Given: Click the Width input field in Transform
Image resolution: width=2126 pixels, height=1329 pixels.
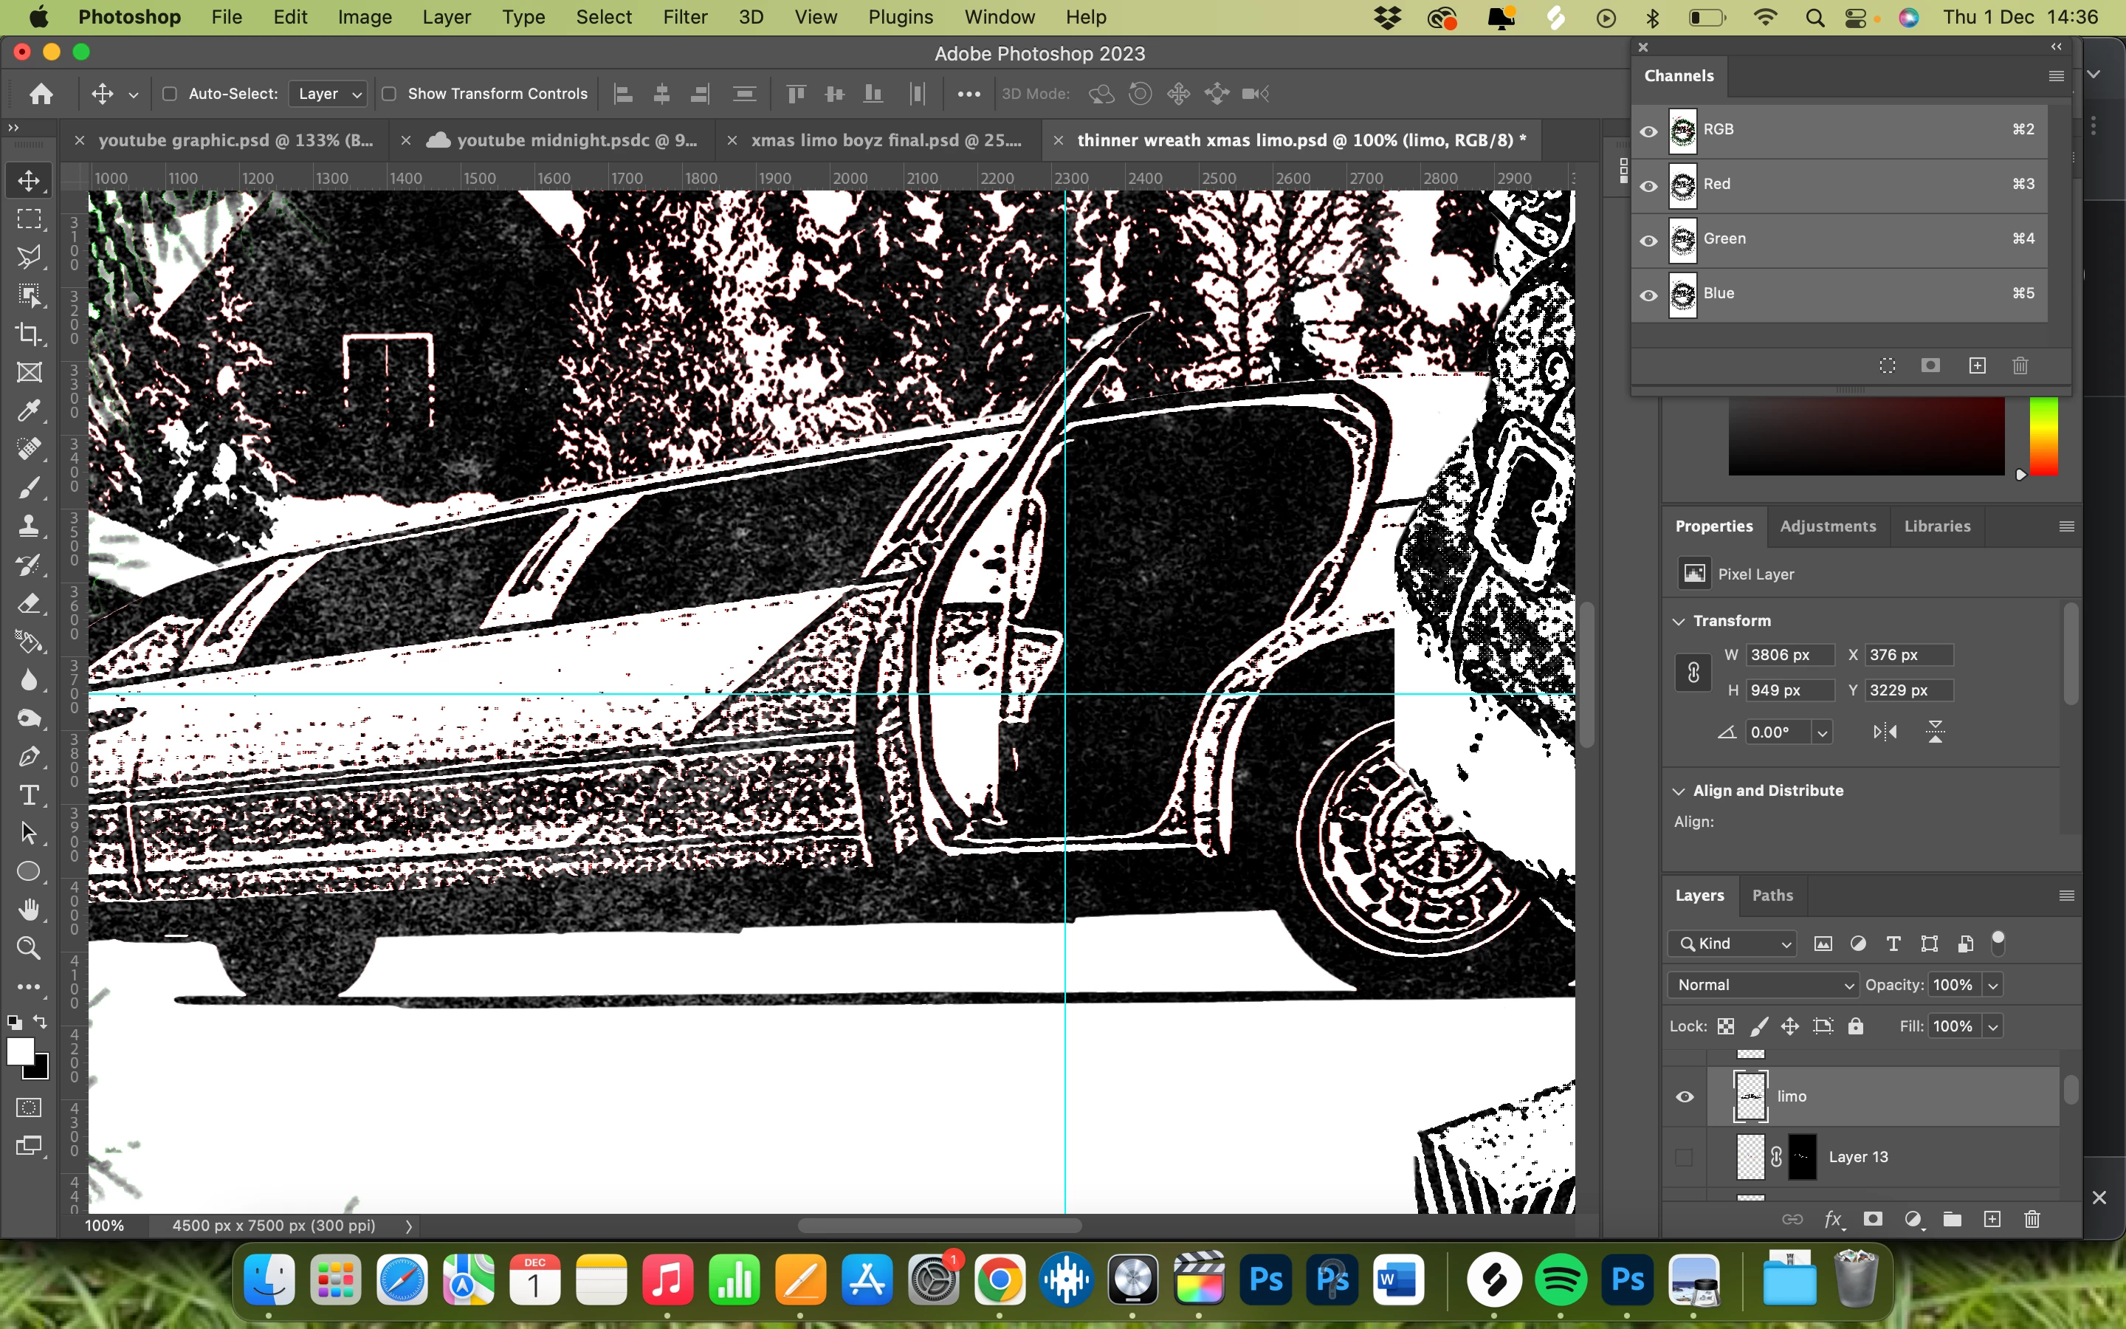Looking at the screenshot, I should pyautogui.click(x=1789, y=655).
